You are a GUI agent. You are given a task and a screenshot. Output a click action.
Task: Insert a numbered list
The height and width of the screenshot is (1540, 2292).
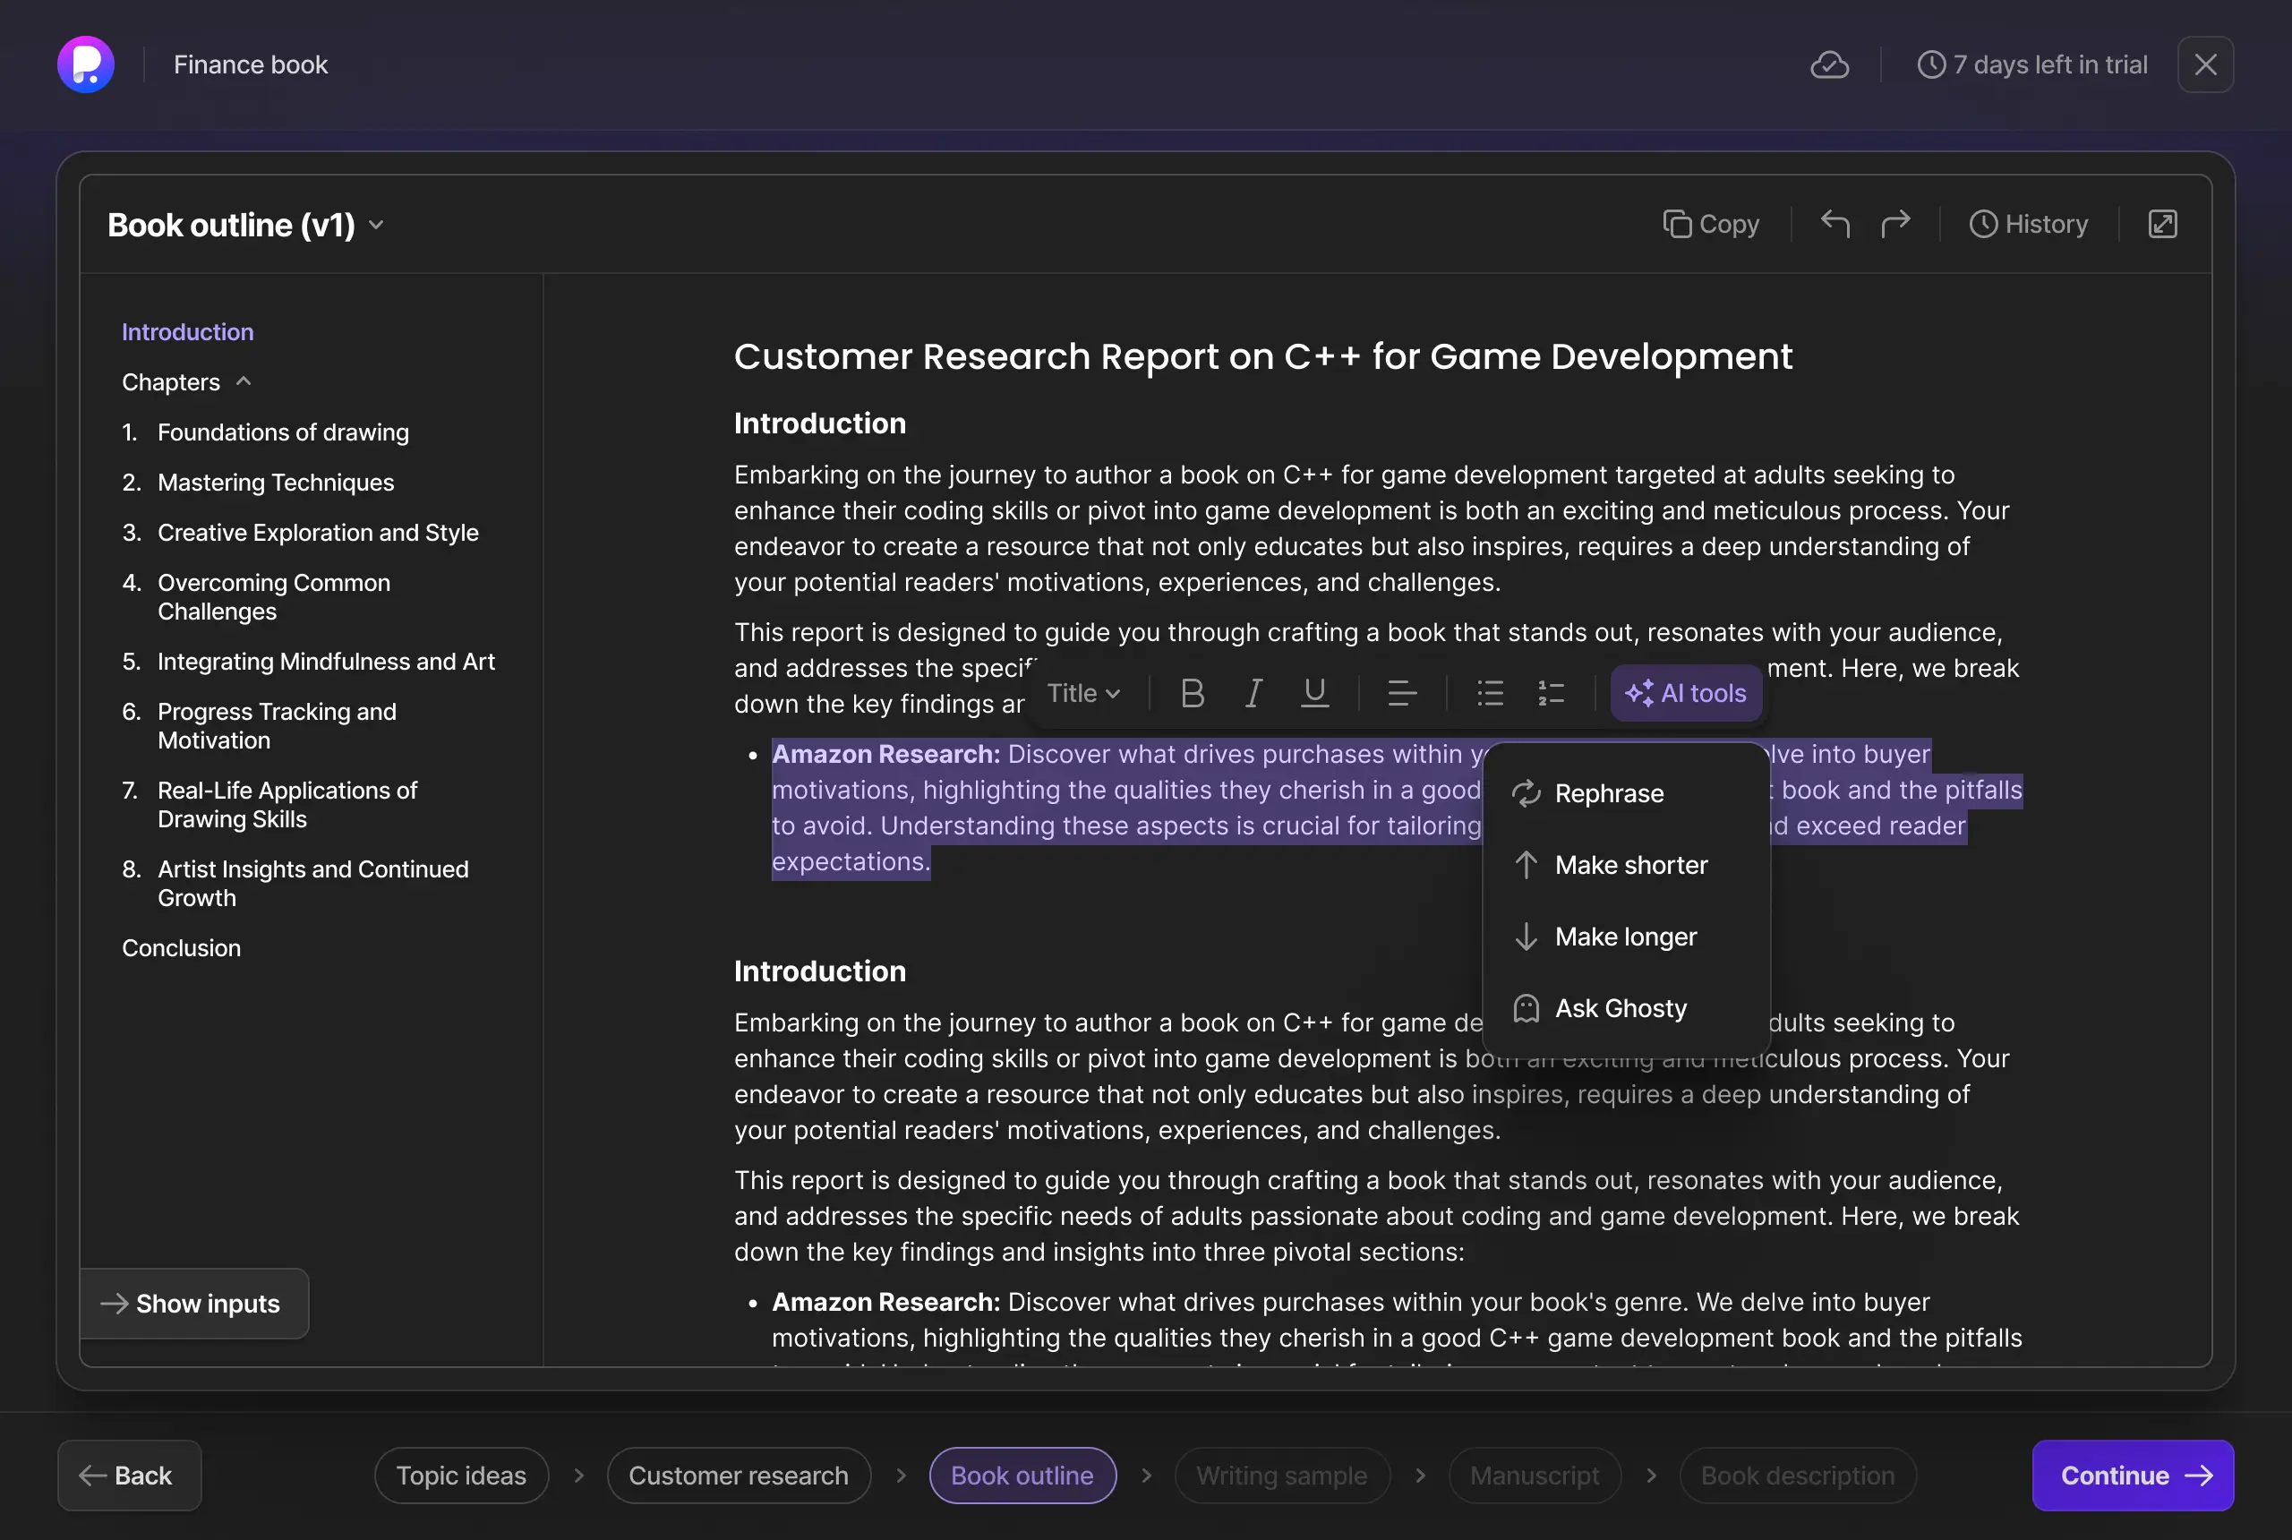pyautogui.click(x=1550, y=693)
